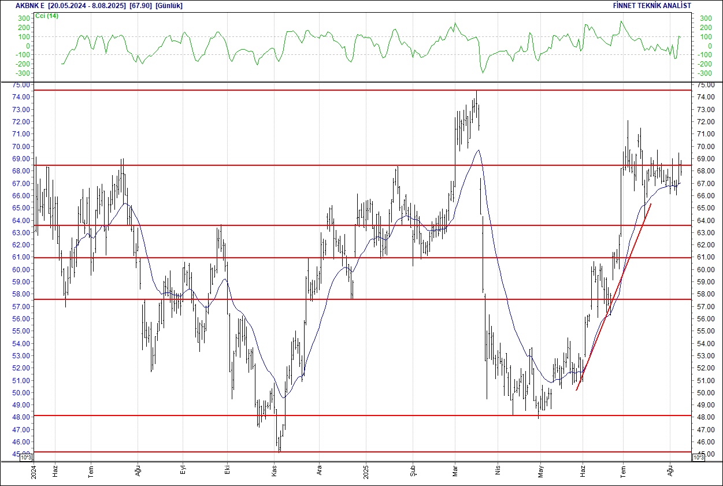
Task: Click 46.00 on the right price axis
Action: click(x=706, y=442)
